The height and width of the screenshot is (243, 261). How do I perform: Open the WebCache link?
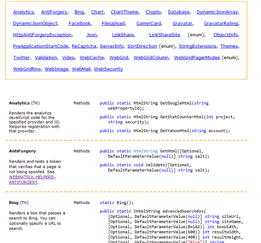point(92,58)
